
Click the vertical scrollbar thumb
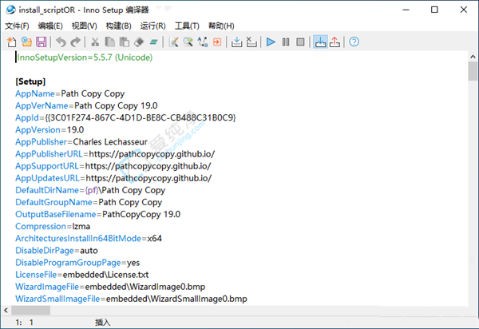[x=473, y=71]
